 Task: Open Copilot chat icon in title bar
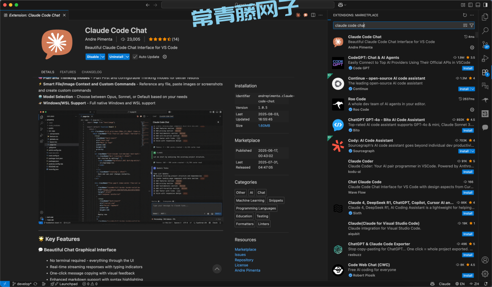(x=340, y=5)
